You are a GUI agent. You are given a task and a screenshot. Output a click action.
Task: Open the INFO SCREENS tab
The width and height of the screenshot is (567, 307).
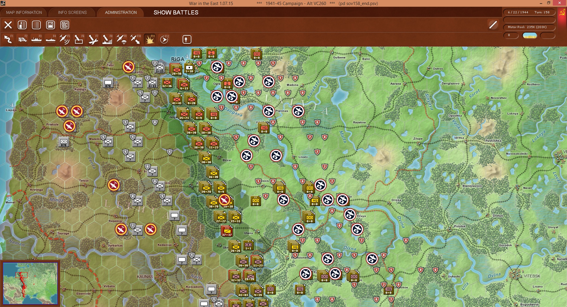72,12
